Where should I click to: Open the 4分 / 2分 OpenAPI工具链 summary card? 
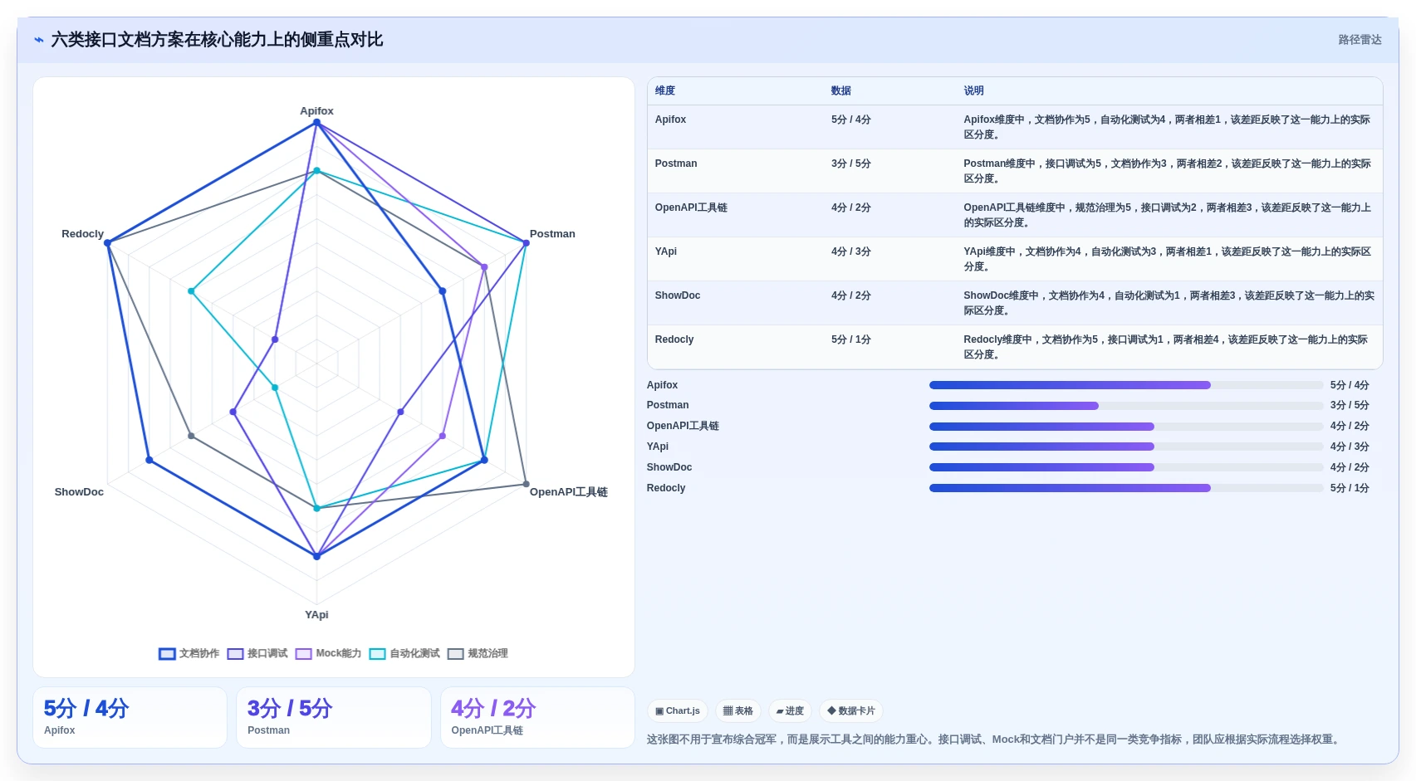537,718
